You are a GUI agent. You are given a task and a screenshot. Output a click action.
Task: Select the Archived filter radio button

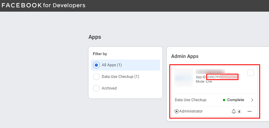click(96, 88)
